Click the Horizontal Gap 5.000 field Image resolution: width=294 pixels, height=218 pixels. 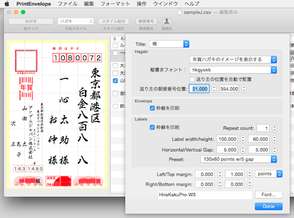tap(227, 150)
